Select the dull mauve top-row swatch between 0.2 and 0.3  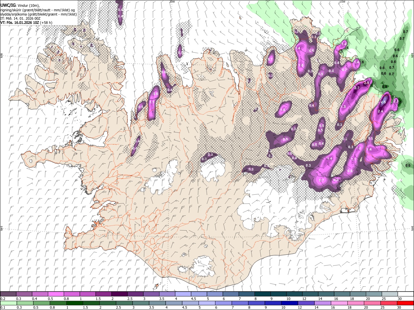click(8, 294)
